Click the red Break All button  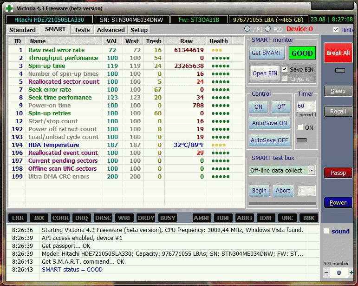coord(338,53)
